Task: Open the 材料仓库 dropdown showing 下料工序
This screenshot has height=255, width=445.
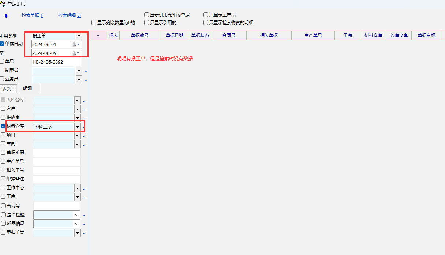Action: coord(77,127)
